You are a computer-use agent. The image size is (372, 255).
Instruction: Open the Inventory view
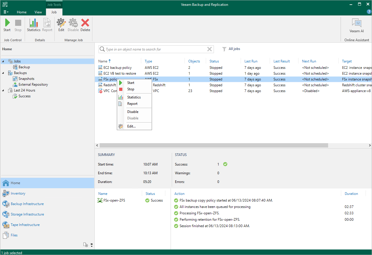(47, 193)
